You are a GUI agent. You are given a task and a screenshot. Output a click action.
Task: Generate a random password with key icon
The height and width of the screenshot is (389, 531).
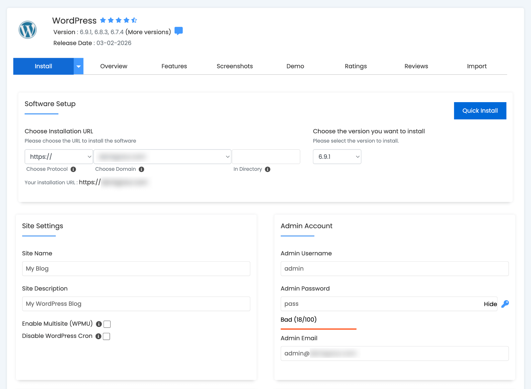coord(505,304)
